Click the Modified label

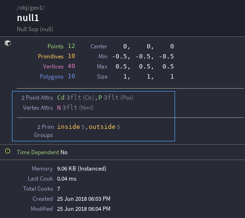point(42,209)
